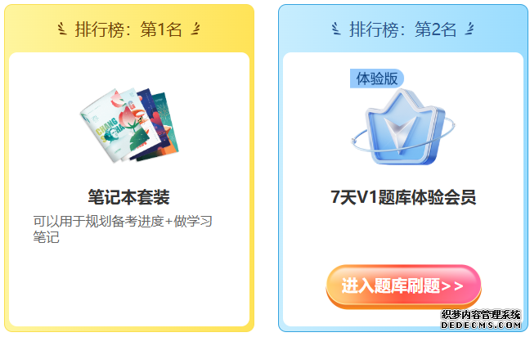Open the 笔记本套装 title
The image size is (530, 337).
[128, 197]
